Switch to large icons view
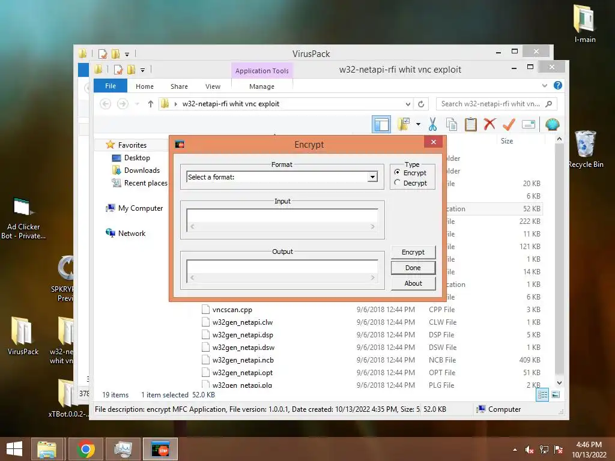Screen dimensions: 615x461 pos(556,395)
